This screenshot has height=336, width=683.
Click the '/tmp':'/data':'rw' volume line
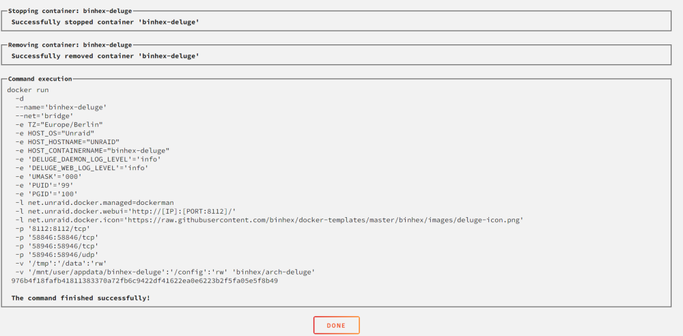click(61, 264)
